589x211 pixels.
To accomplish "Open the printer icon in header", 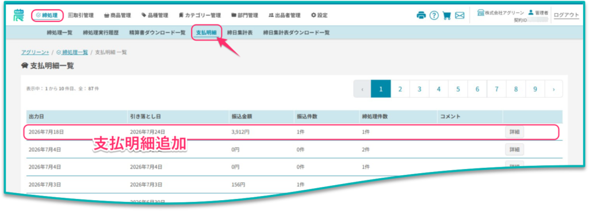I will point(421,16).
